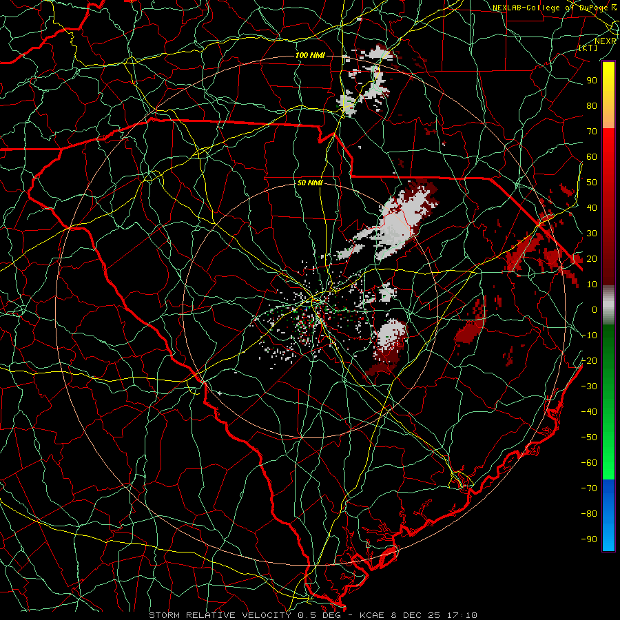Click the -40 value on the velocity scale
Viewport: 620px width, 620px height.
pyautogui.click(x=589, y=412)
